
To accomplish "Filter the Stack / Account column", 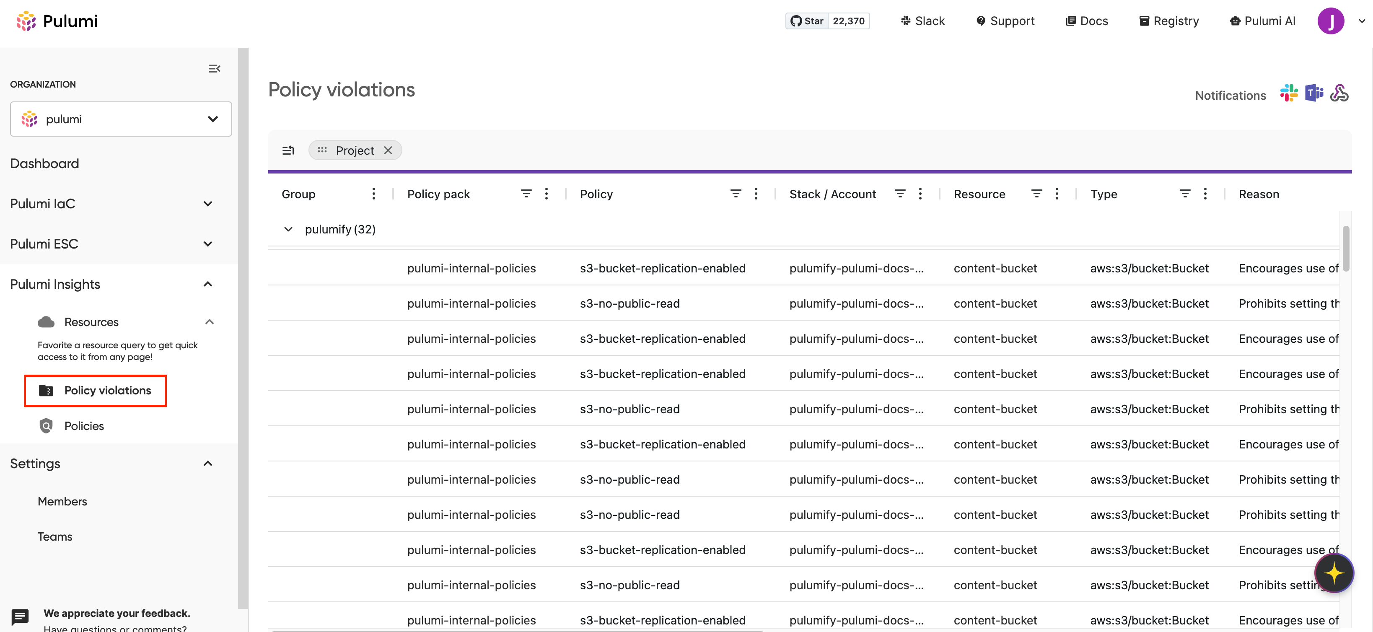I will (x=900, y=194).
